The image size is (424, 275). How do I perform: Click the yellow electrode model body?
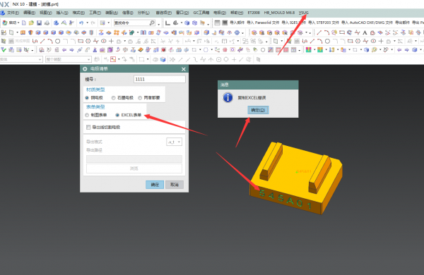[296, 178]
